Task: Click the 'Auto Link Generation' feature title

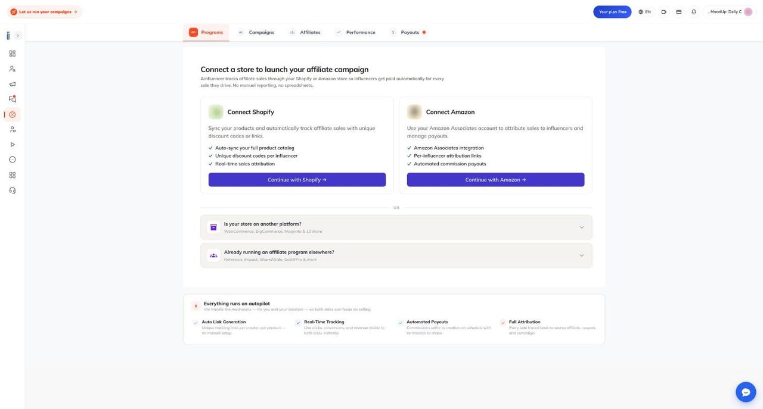Action: (224, 322)
